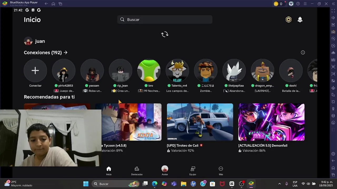Click the juan username
Viewport: 337px width, 189px height.
point(40,41)
